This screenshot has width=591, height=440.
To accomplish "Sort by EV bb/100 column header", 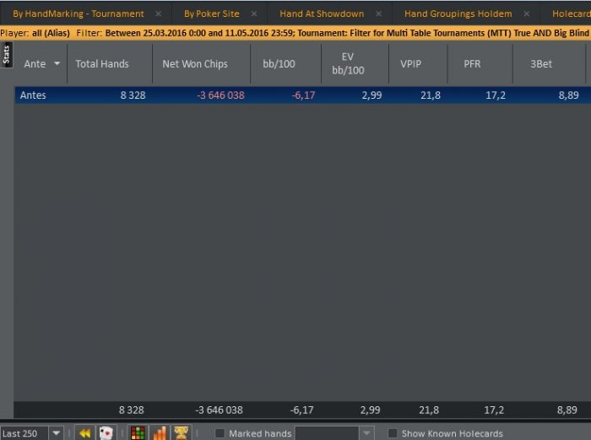I will [x=348, y=63].
